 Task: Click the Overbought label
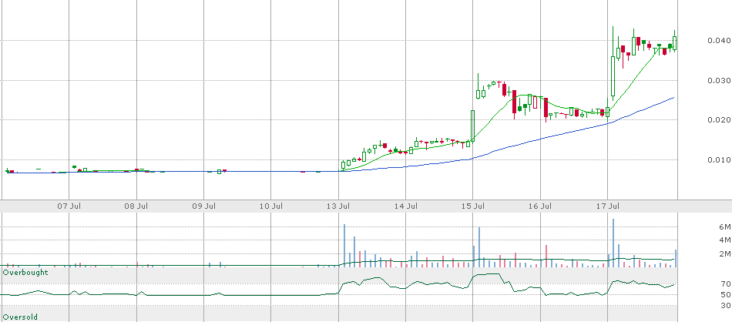[25, 272]
